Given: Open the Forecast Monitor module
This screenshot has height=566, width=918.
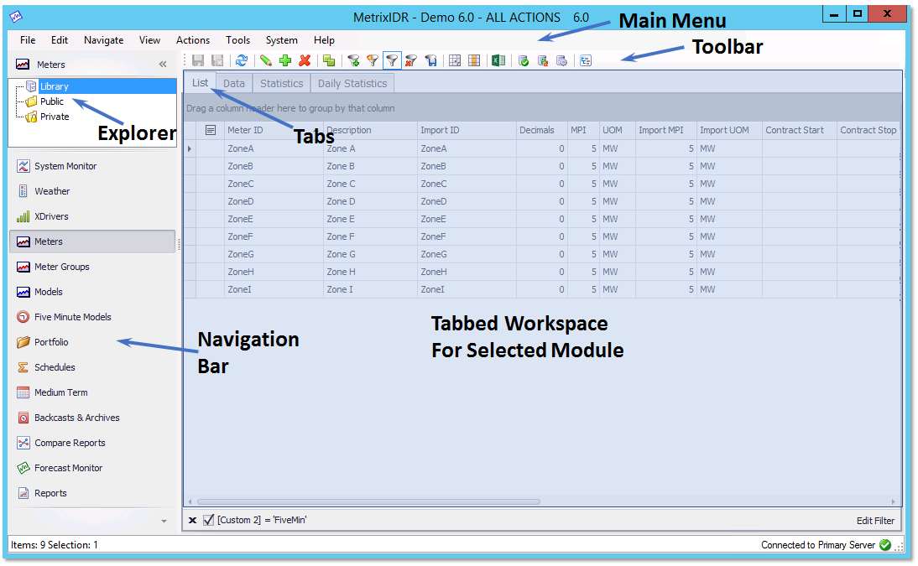Looking at the screenshot, I should [x=92, y=468].
